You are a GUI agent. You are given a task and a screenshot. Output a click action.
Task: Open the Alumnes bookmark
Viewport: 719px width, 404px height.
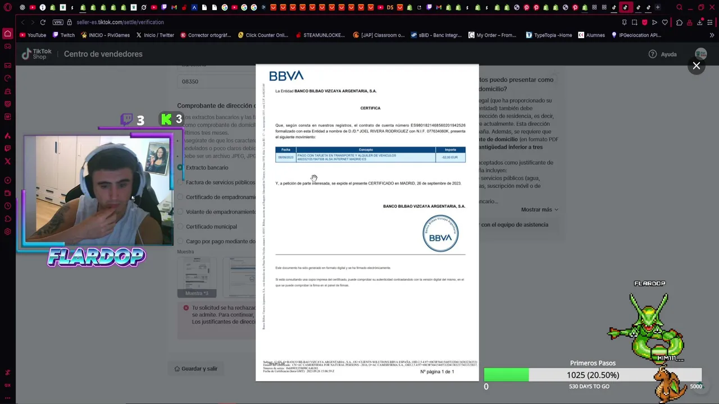(x=591, y=35)
